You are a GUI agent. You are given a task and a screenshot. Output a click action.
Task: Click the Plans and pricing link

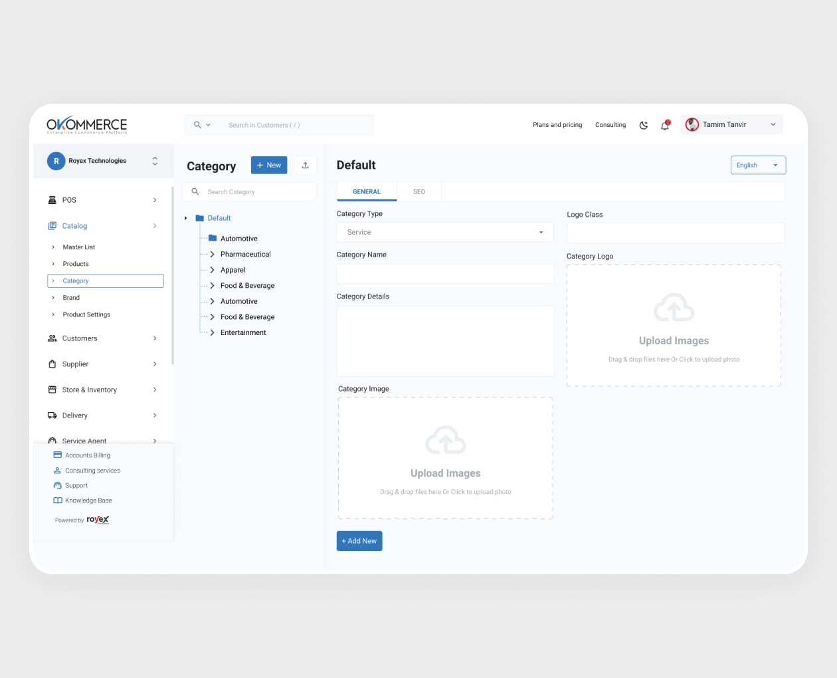pos(557,125)
